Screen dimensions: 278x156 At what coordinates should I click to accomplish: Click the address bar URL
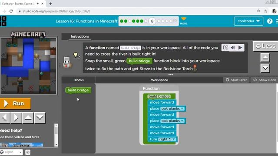click(x=56, y=11)
